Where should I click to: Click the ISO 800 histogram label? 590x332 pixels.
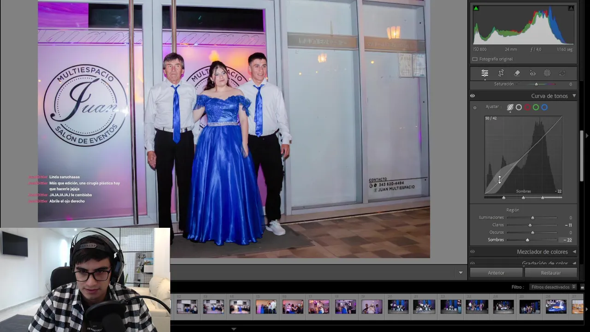[x=480, y=49]
